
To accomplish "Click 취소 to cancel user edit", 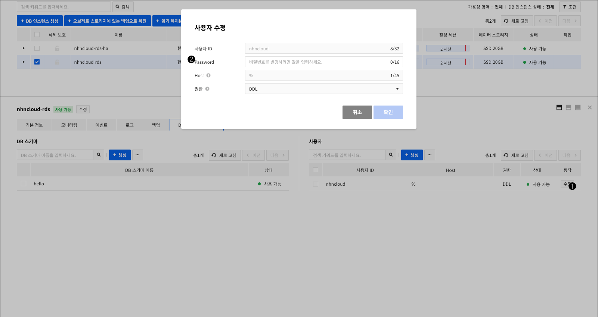I will pyautogui.click(x=357, y=112).
